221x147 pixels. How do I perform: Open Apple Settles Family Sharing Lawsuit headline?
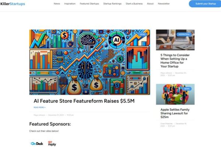pyautogui.click(x=175, y=113)
